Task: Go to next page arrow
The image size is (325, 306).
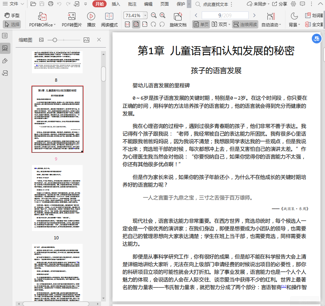Action: [254, 15]
